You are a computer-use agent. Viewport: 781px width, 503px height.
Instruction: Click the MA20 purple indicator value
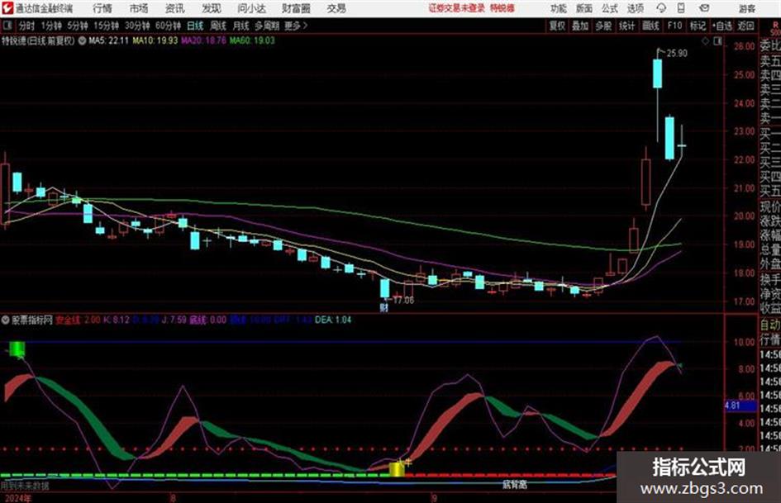tap(203, 40)
